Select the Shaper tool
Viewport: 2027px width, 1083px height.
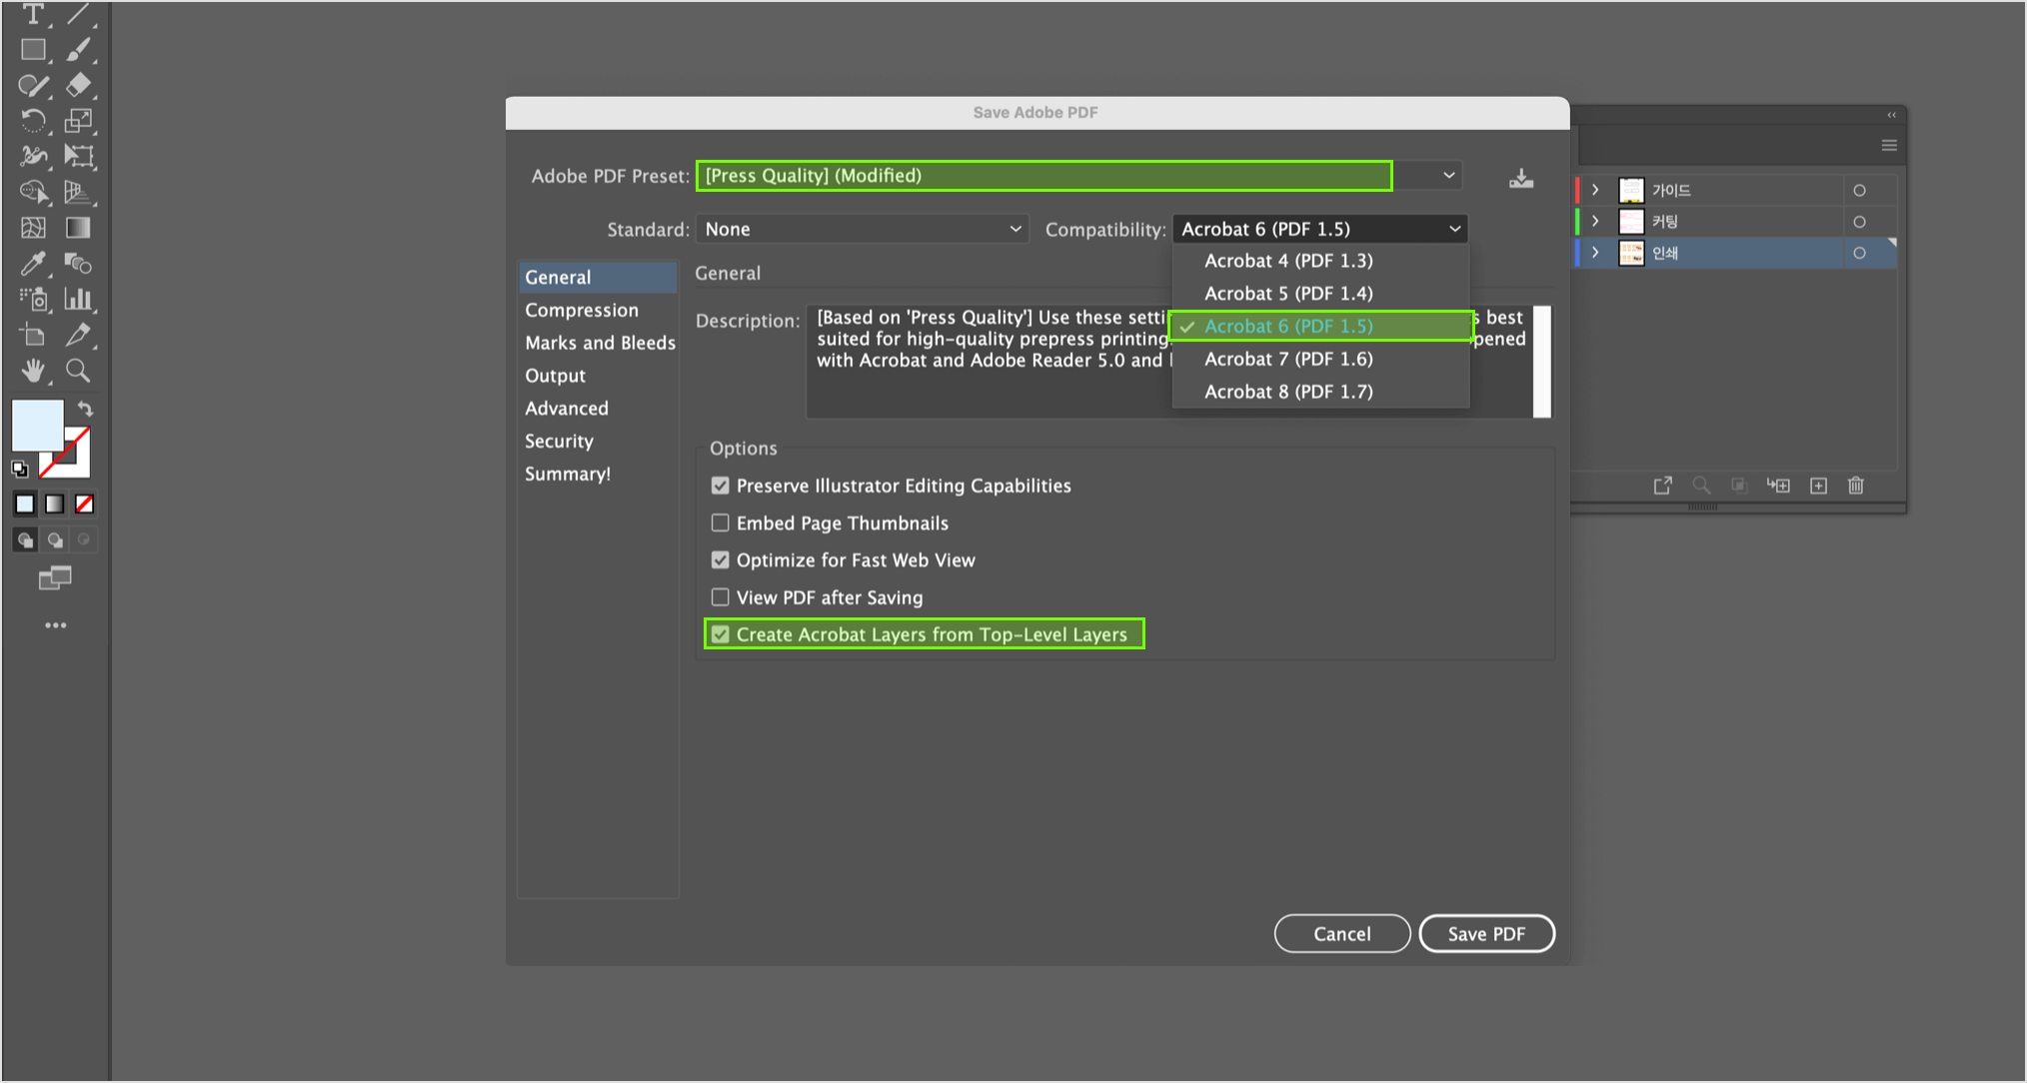[33, 85]
